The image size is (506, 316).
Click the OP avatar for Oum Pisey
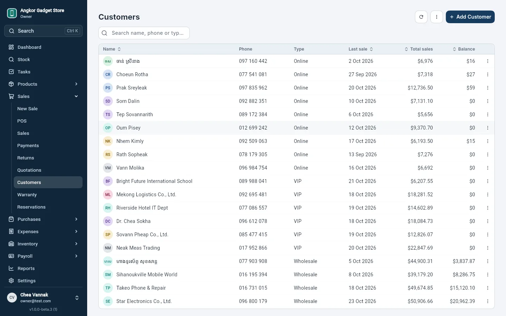108,128
